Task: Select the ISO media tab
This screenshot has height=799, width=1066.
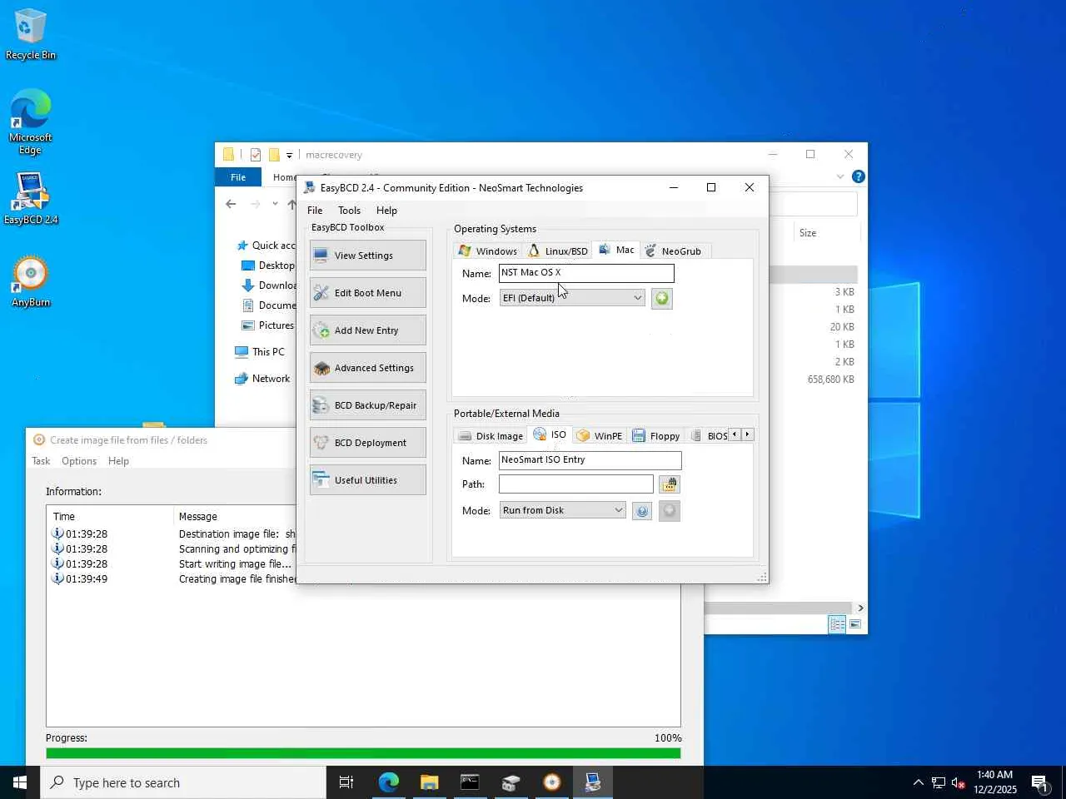Action: pos(550,434)
